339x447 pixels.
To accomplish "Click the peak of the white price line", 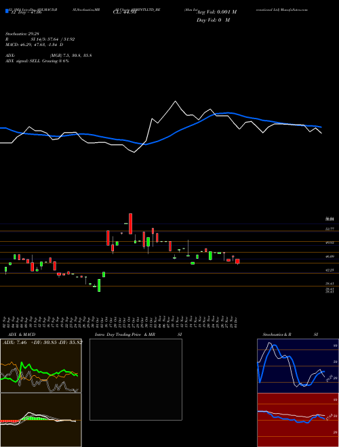I will pos(175,101).
